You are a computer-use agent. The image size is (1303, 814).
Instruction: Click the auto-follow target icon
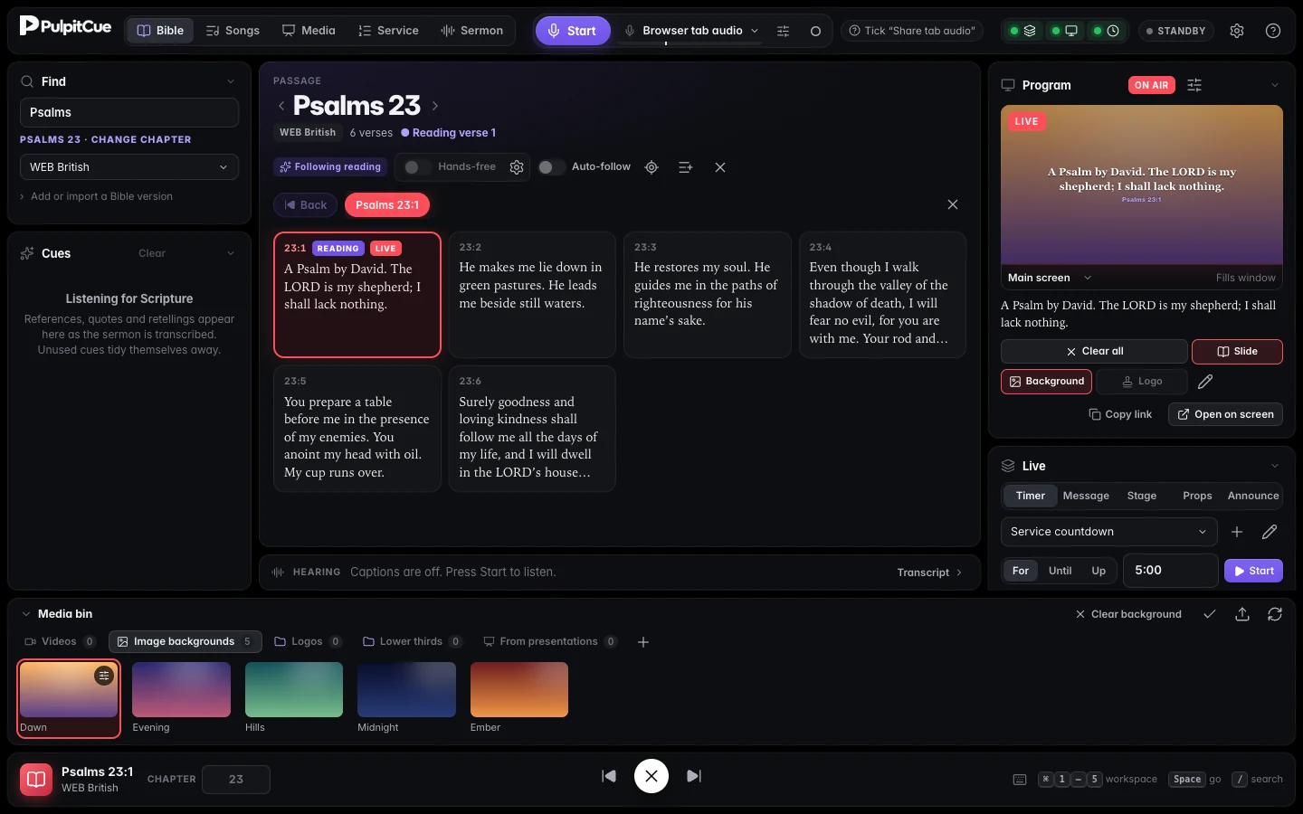click(x=651, y=167)
